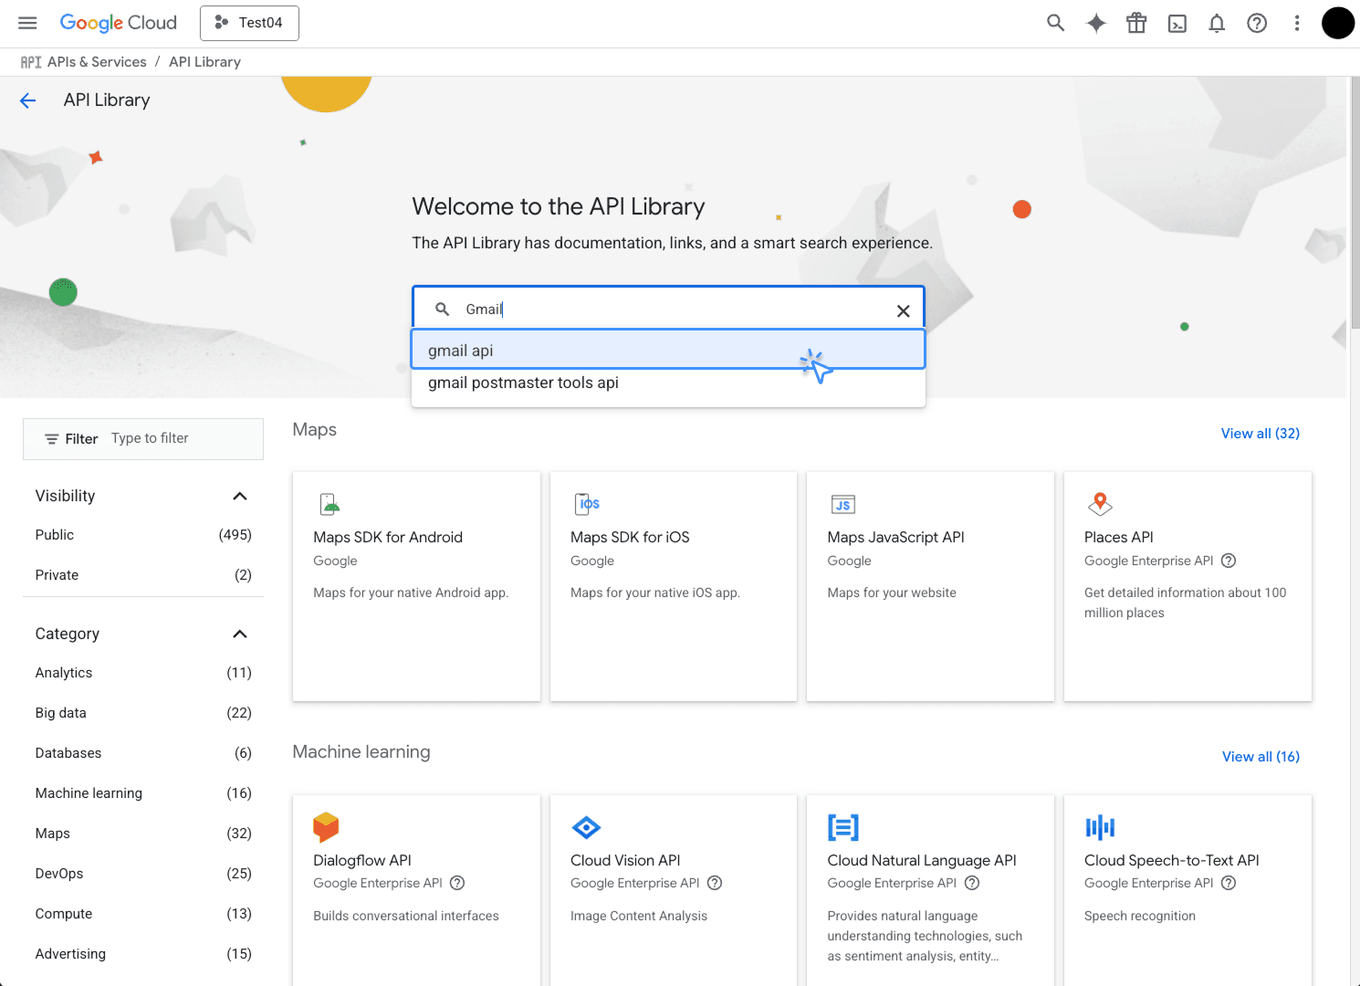
Task: Go back with the left arrow
Action: pyautogui.click(x=28, y=100)
